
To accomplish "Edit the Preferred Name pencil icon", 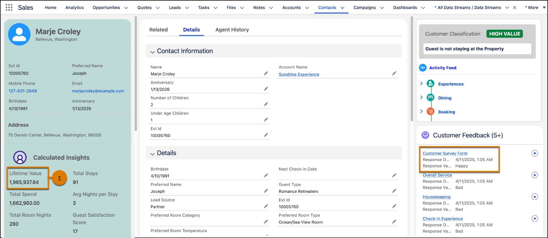I will 266,191.
